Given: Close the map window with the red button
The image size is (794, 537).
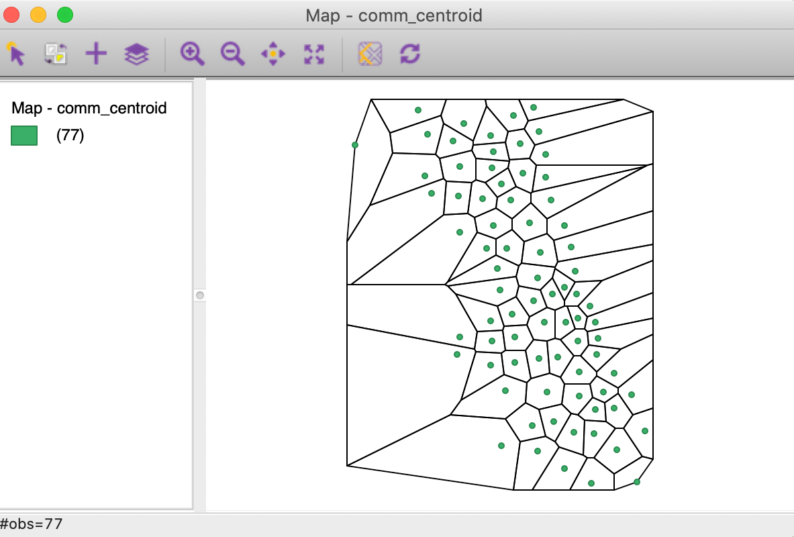Looking at the screenshot, I should [x=11, y=15].
